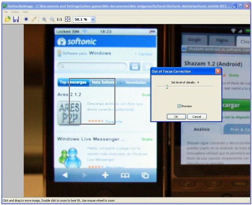Close the Out of Focus Correction dialog
Screen dimensions: 252x205
218,71
